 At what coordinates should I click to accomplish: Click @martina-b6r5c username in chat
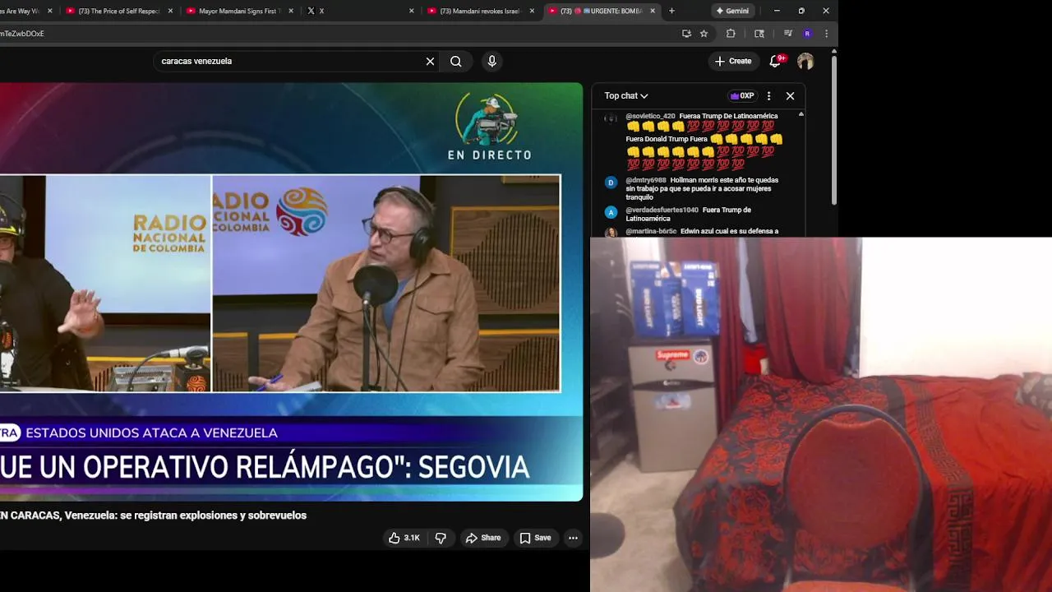[x=651, y=231]
